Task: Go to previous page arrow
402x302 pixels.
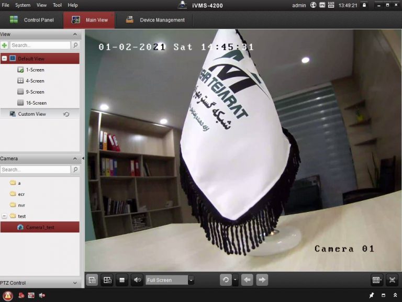Action: point(247,279)
